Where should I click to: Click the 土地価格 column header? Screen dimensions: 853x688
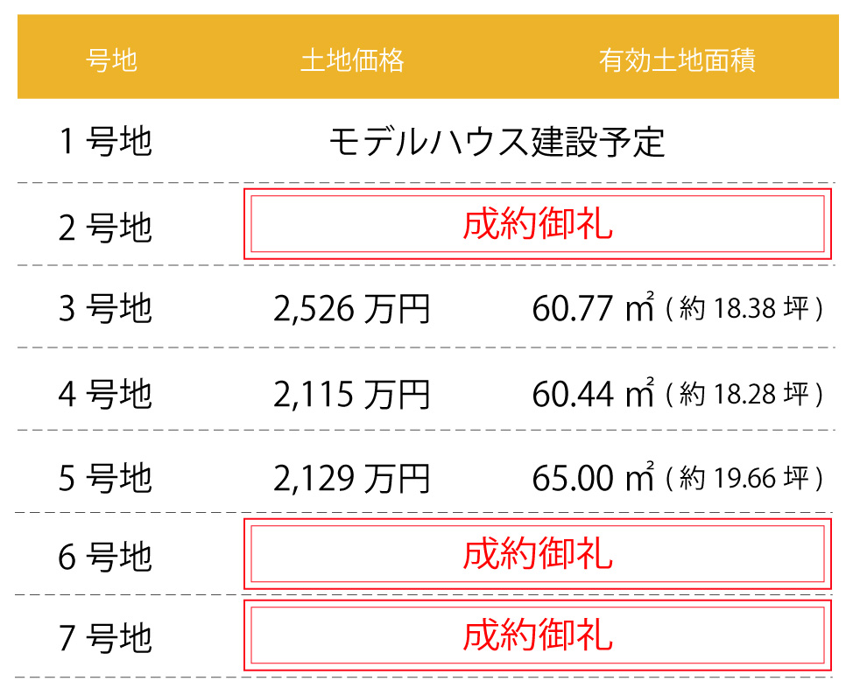352,60
